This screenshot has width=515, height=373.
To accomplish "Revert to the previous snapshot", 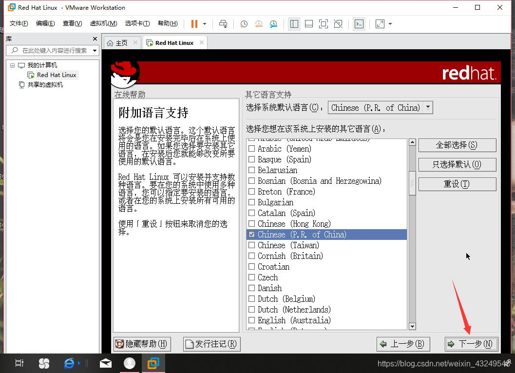I will coord(259,24).
